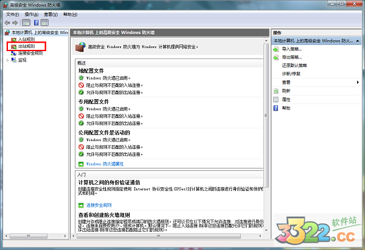Click center pane vertical scrollbar up arrow
Image resolution: width=365 pixels, height=250 pixels.
(x=266, y=41)
